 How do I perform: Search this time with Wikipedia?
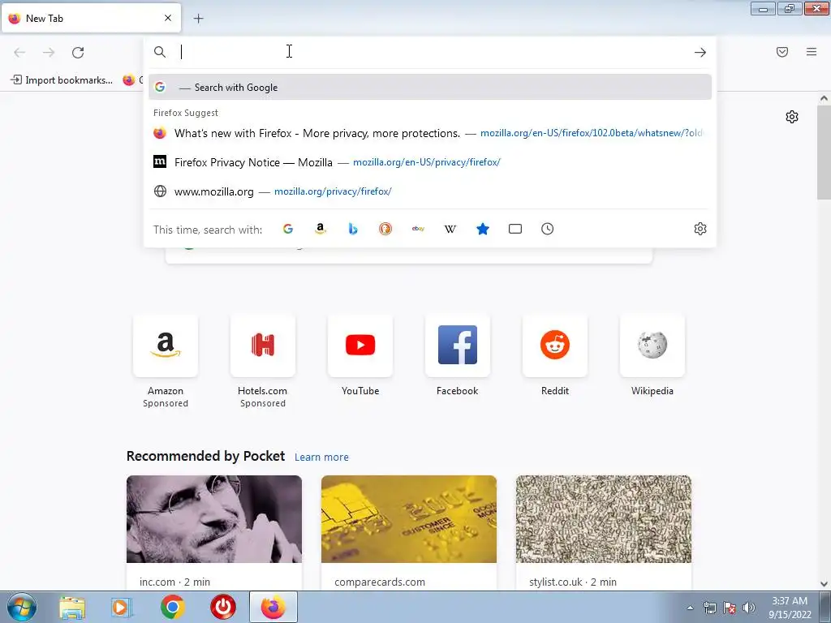click(x=450, y=229)
